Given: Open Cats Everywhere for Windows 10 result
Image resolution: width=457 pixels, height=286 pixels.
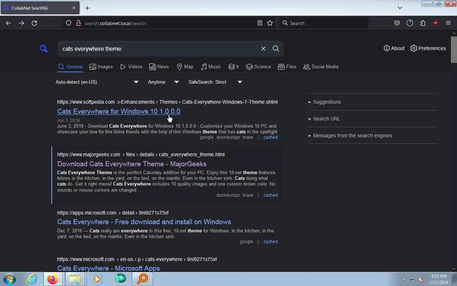Looking at the screenshot, I should click(119, 111).
